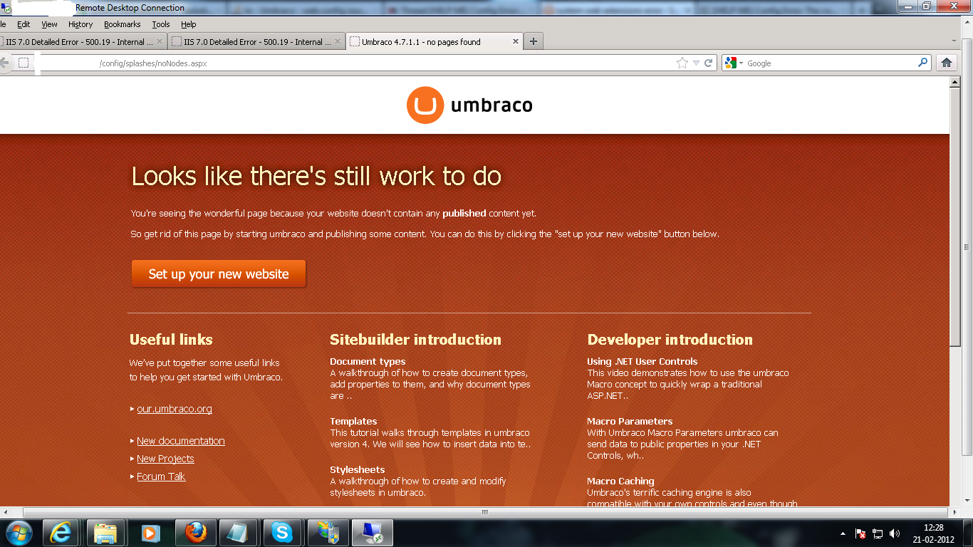The height and width of the screenshot is (547, 973).
Task: Open the History menu
Action: tap(80, 24)
